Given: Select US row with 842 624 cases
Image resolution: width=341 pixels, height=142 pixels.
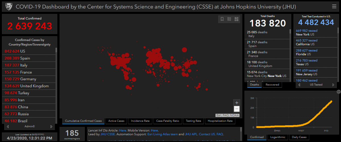Looking at the screenshot, I should pos(28,51).
